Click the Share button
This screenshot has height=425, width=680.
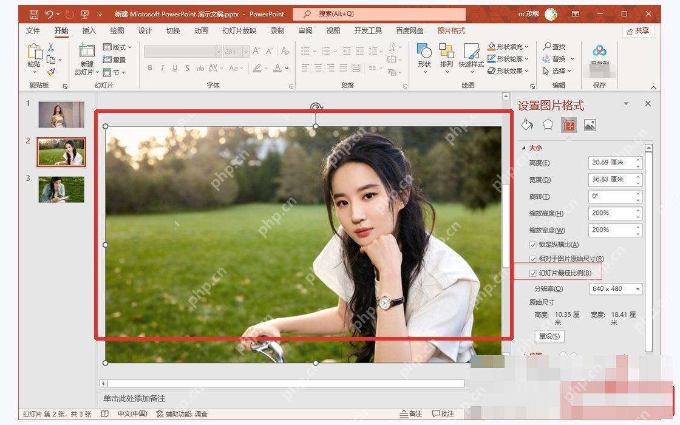tap(638, 31)
